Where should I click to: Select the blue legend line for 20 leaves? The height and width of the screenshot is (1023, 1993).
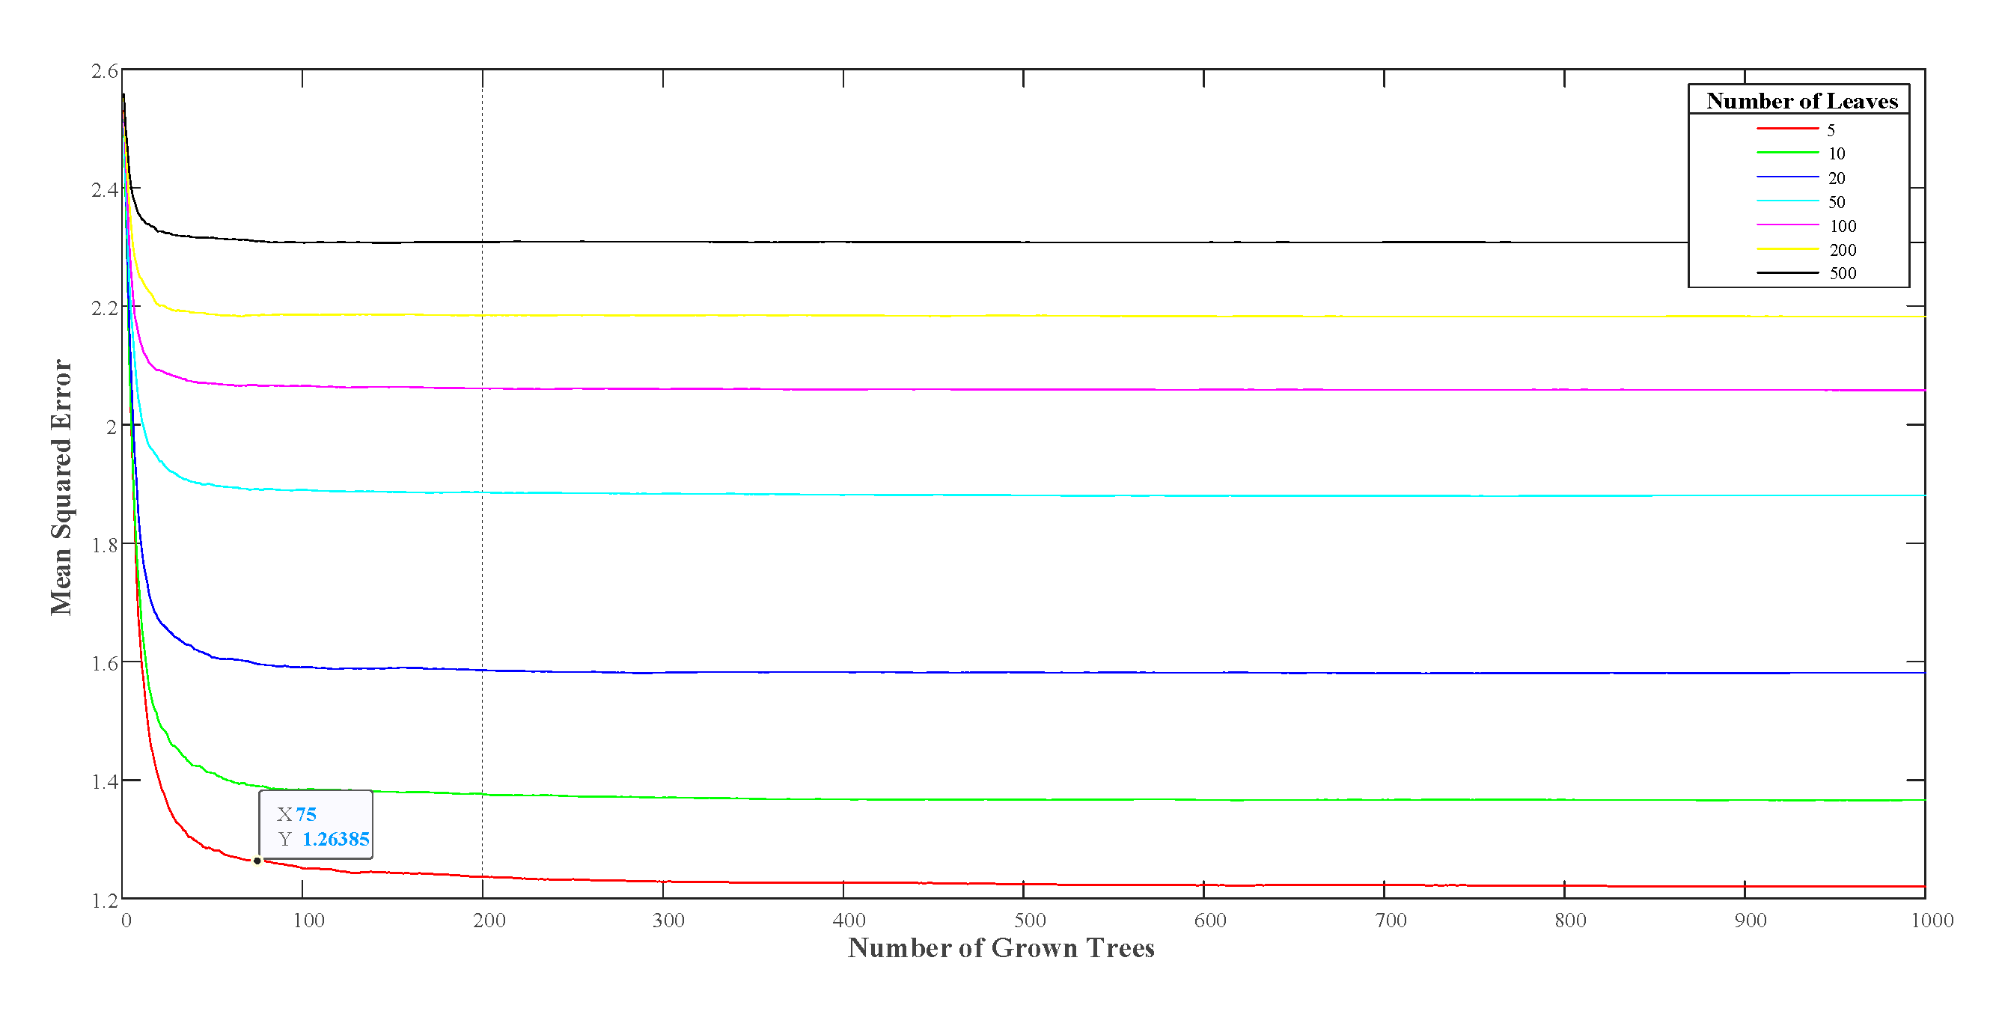tap(1786, 177)
